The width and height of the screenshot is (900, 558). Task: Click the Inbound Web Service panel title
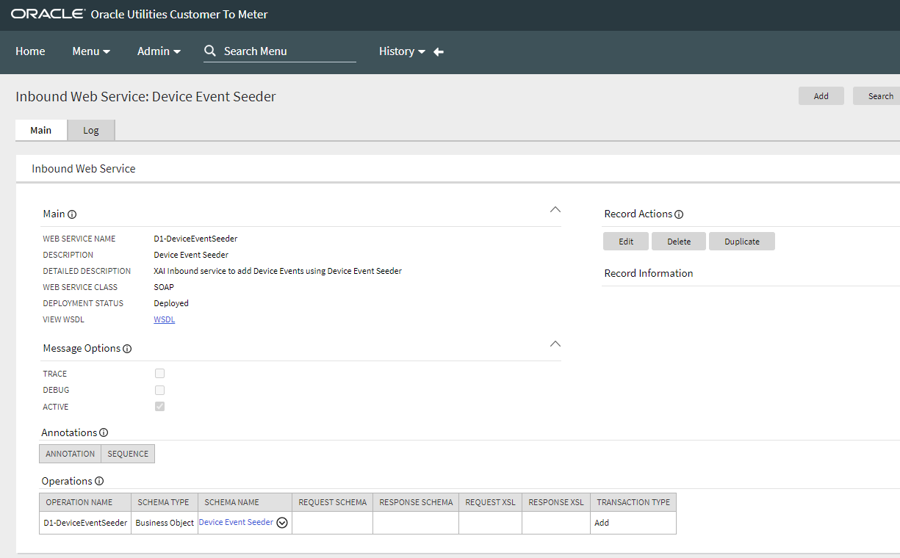[84, 169]
